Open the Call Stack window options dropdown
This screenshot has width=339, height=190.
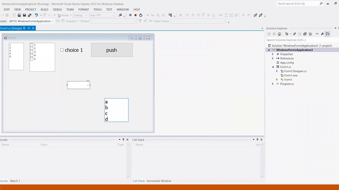coord(253,140)
